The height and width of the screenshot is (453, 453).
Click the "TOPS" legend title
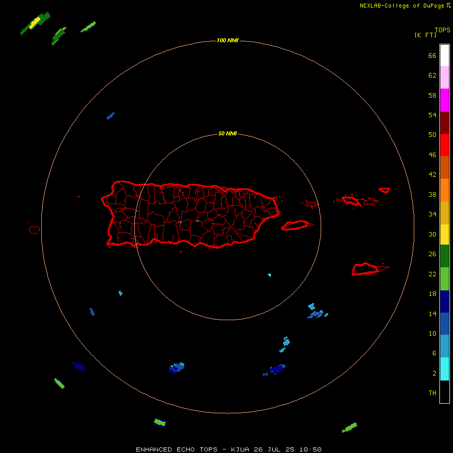click(x=442, y=30)
